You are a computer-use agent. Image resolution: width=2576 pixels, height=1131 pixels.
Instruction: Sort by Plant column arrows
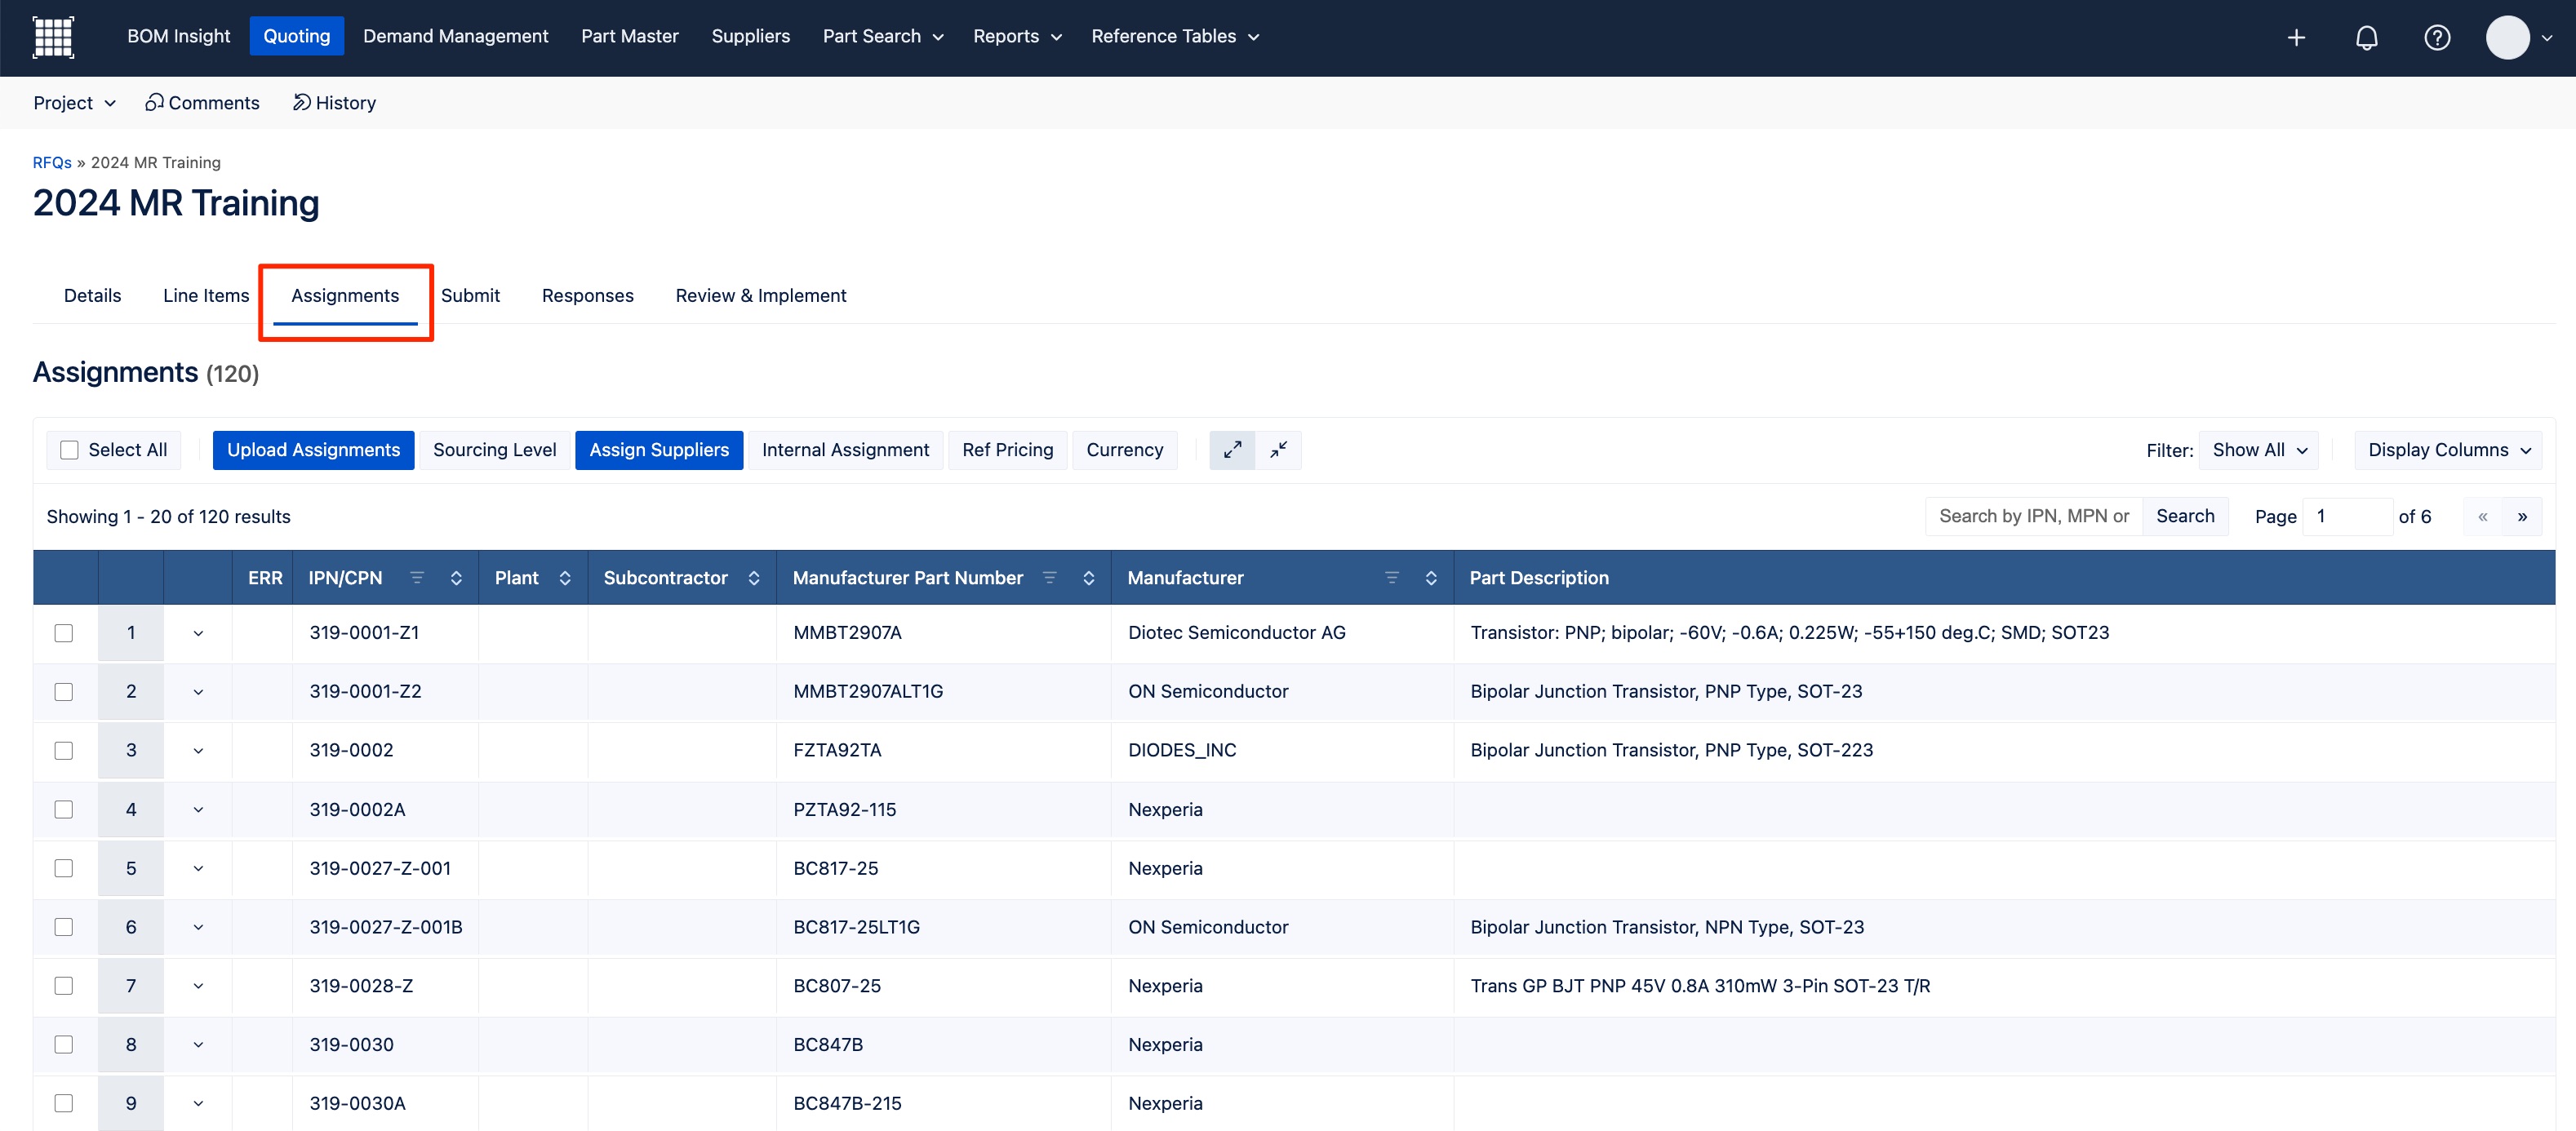[565, 578]
